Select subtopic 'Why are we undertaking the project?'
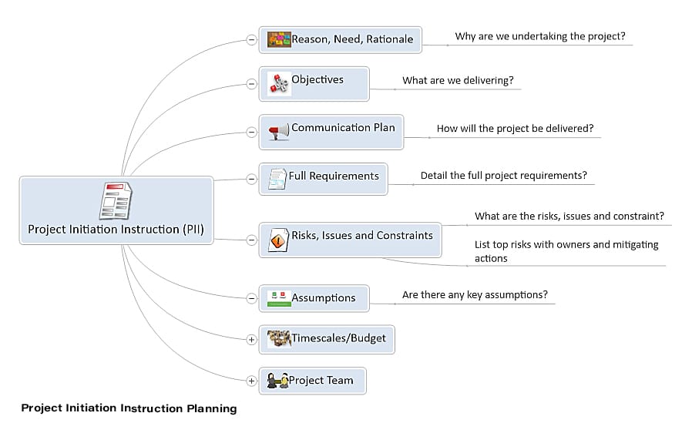Screen dimensions: 692x423 click(x=540, y=36)
